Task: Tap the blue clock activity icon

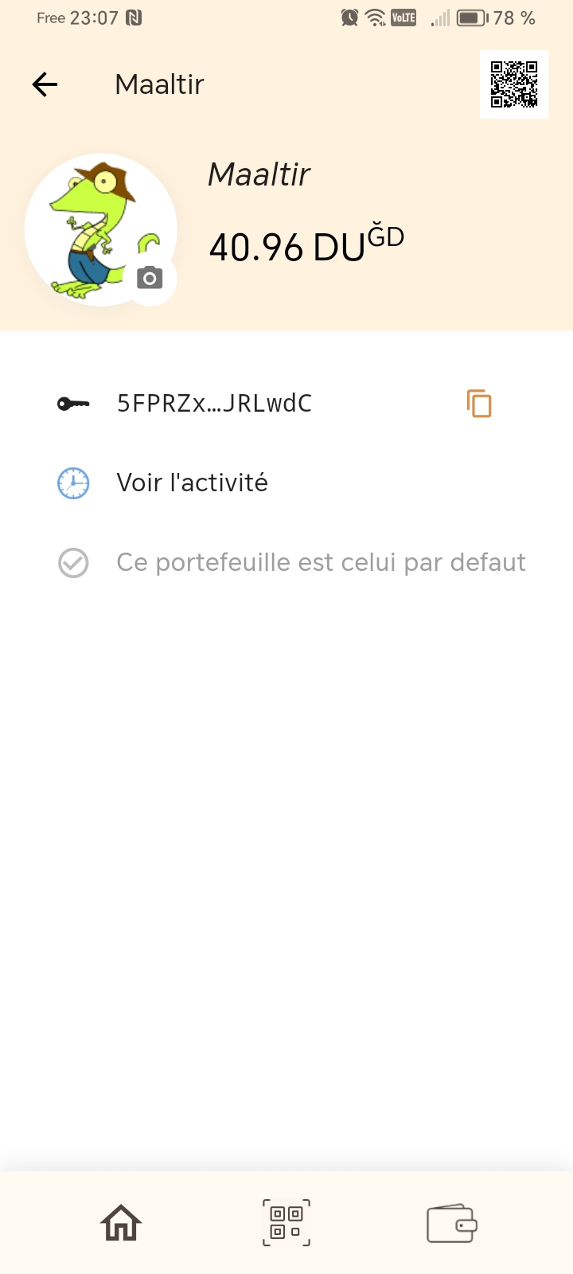Action: [x=73, y=483]
